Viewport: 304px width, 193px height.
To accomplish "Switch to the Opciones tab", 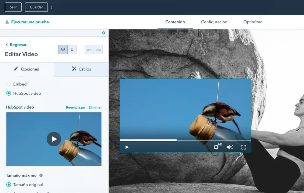I will 27,69.
